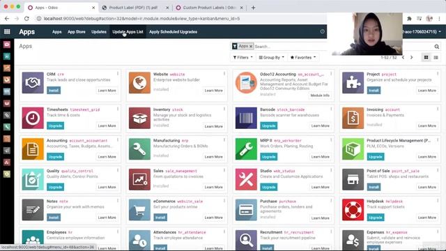The width and height of the screenshot is (446, 251).
Task: Upgrade the Timesheets app
Action: 55,125
